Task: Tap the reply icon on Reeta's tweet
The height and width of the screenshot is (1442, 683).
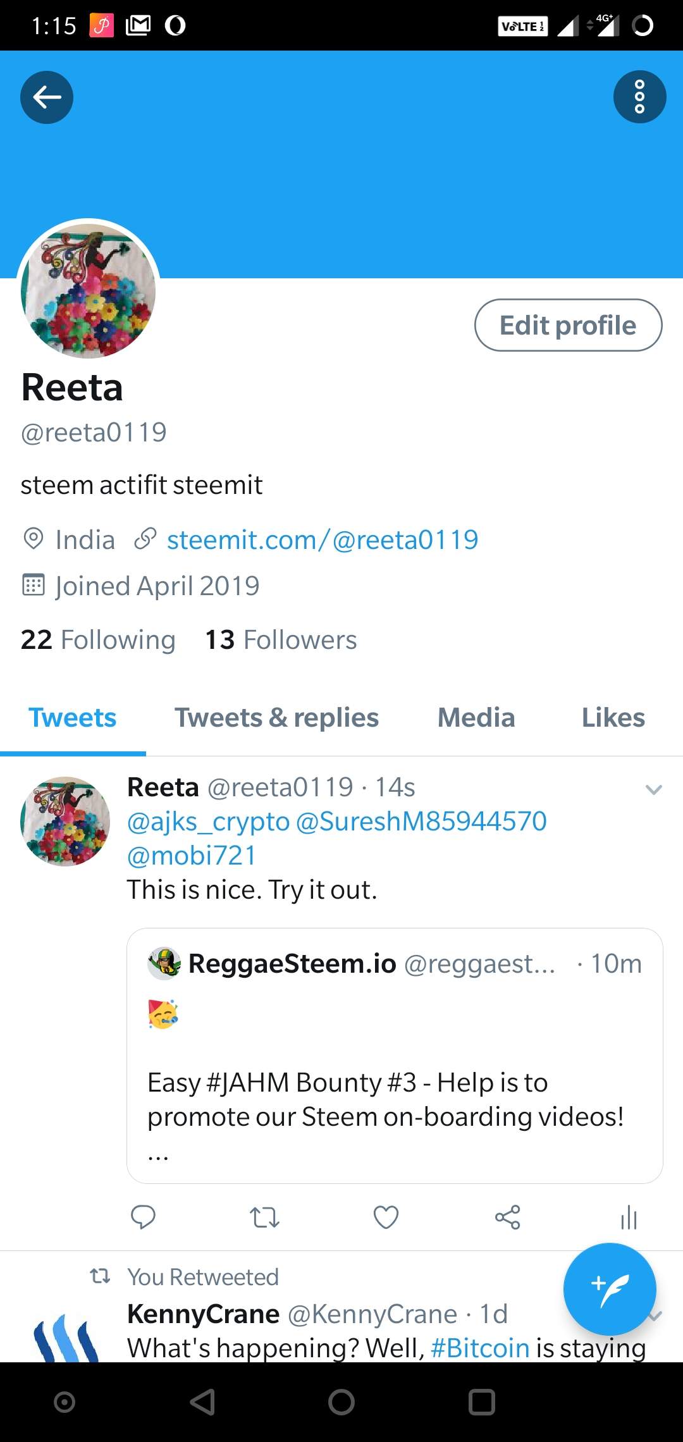Action: (143, 1217)
